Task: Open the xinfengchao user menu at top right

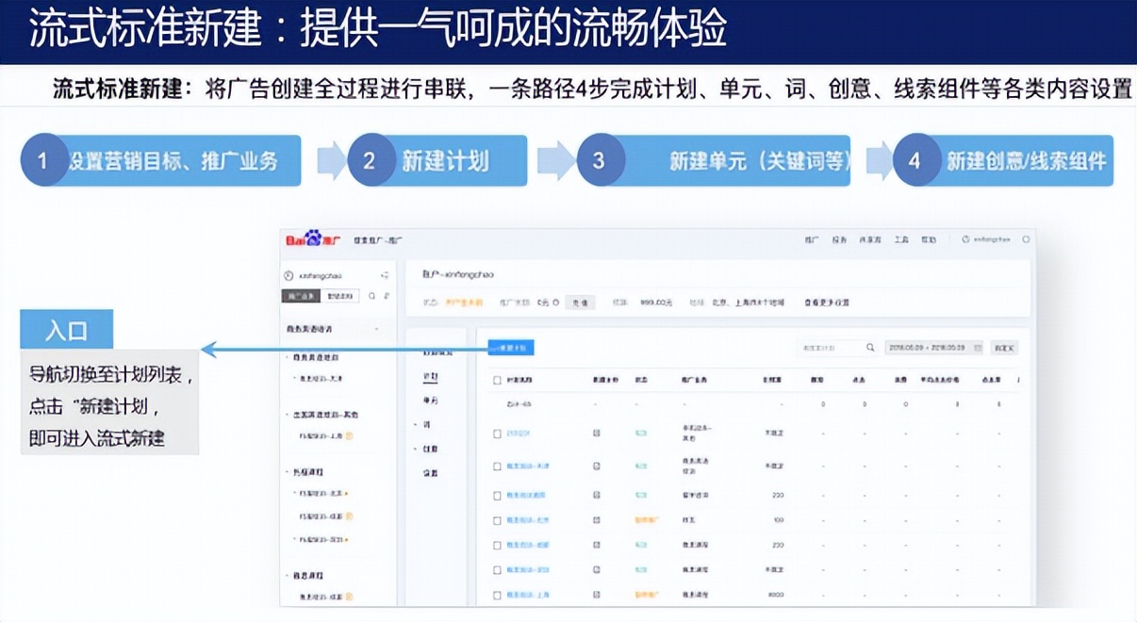Action: click(986, 240)
